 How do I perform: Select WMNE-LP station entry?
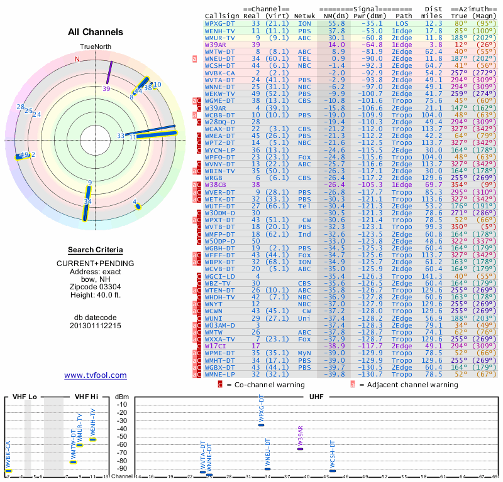pyautogui.click(x=219, y=375)
